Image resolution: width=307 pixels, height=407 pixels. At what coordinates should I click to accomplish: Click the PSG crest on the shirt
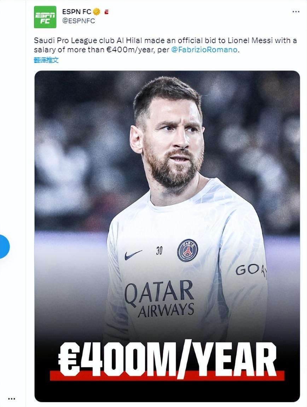(187, 250)
